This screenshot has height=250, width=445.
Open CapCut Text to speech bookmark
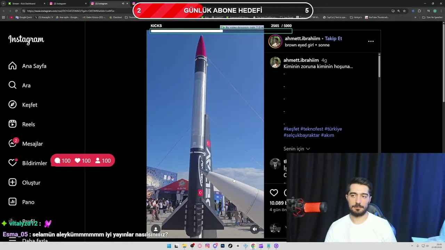335,17
